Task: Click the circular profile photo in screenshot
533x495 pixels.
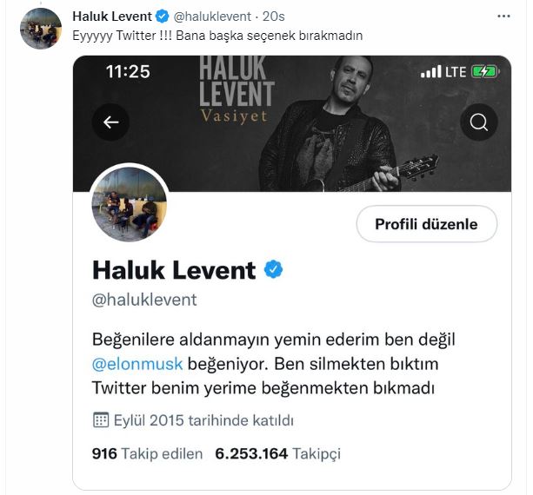Action: tap(130, 204)
